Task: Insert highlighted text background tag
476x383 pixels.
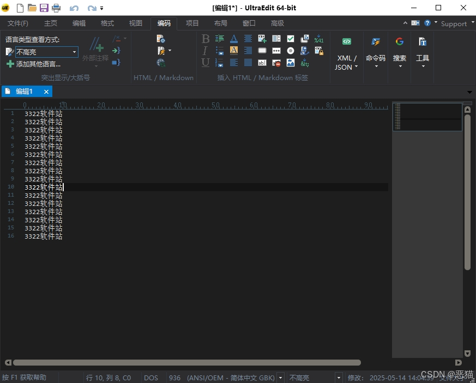Action: tap(234, 50)
